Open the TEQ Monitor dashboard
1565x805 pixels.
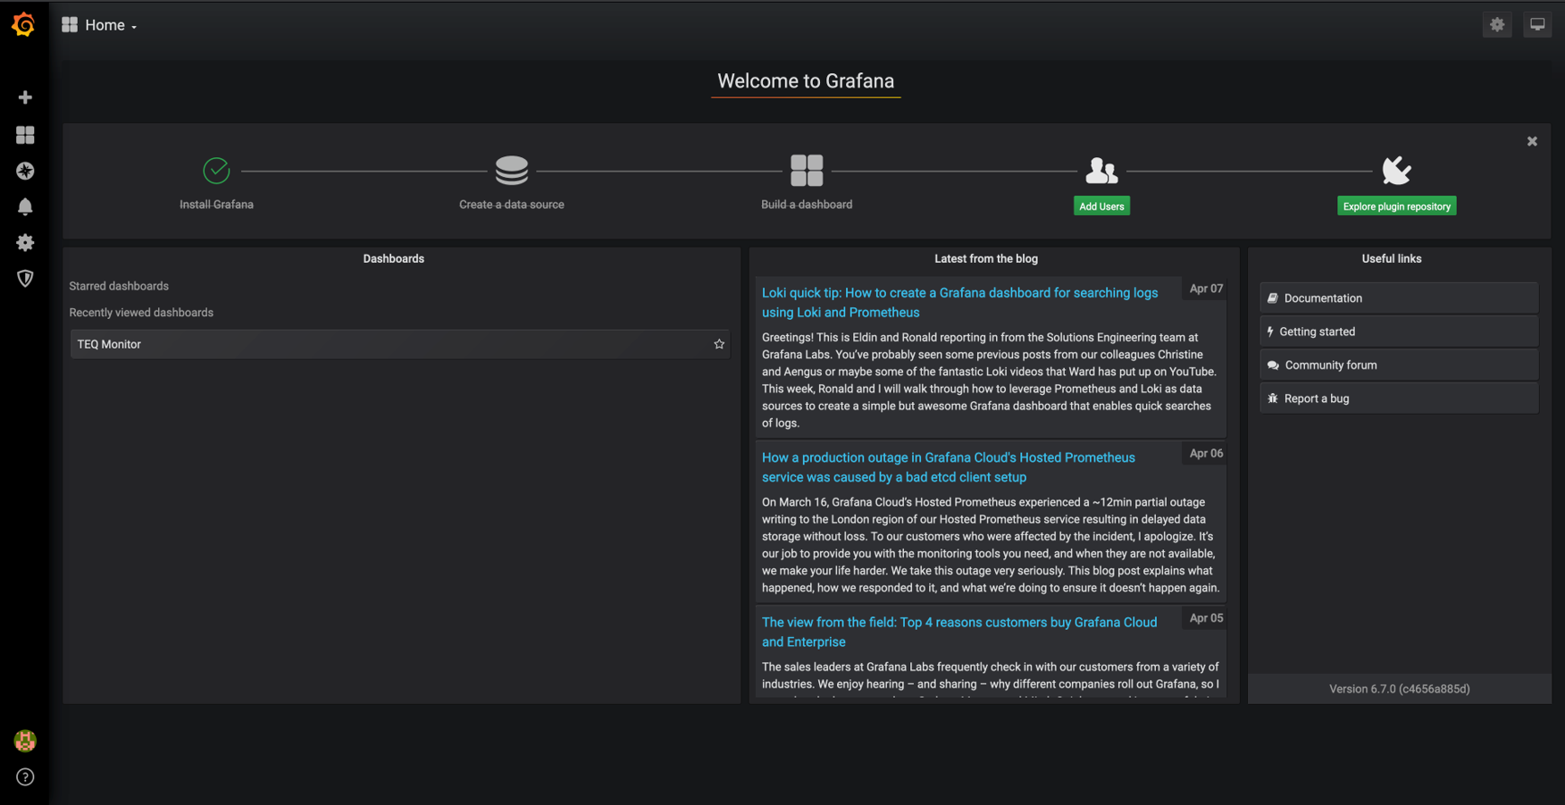[x=109, y=344]
